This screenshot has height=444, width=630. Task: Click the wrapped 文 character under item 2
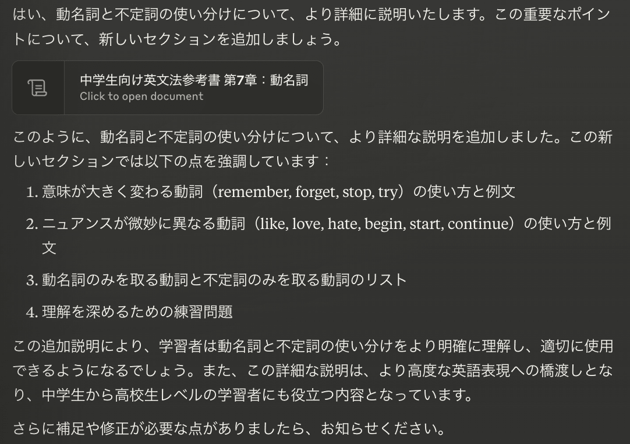click(x=49, y=248)
